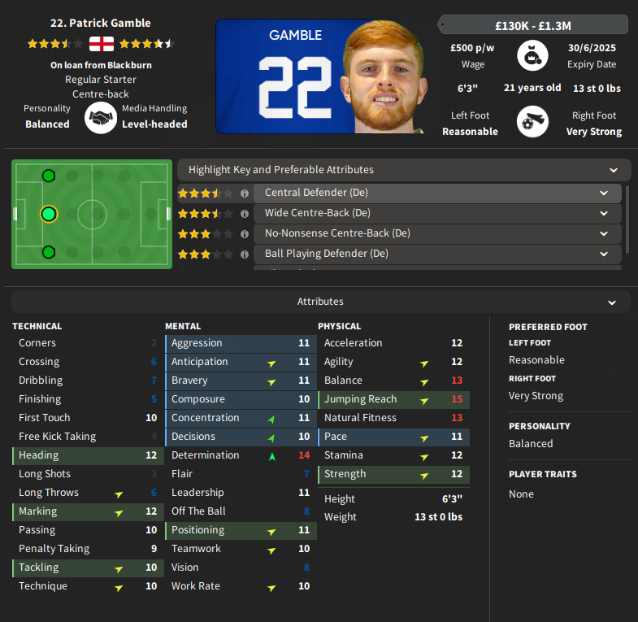Open Highlight Key and Preferable Attributes dropdown

404,170
